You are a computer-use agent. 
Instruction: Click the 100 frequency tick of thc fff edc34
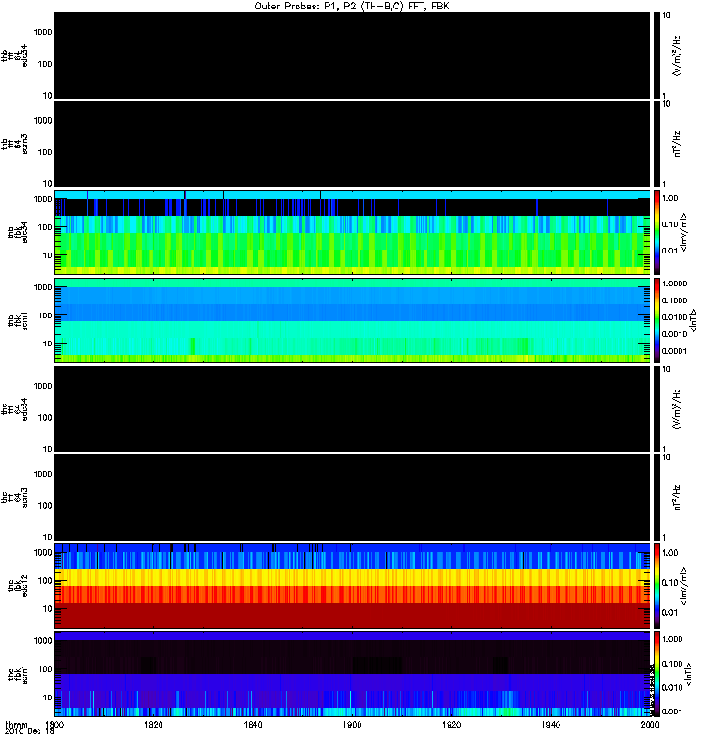click(45, 418)
